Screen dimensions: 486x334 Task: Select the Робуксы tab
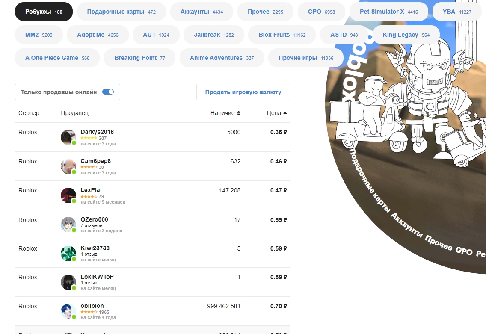(44, 12)
